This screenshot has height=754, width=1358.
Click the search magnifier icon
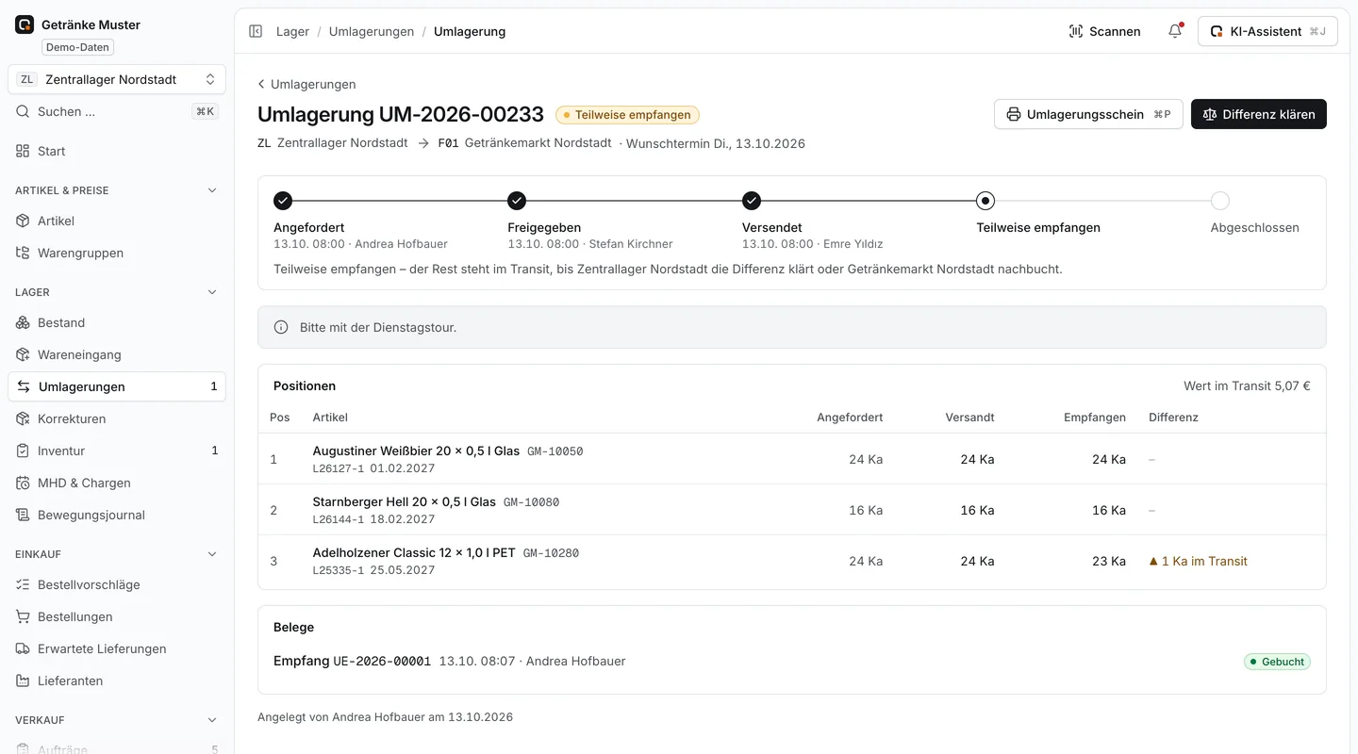point(23,111)
